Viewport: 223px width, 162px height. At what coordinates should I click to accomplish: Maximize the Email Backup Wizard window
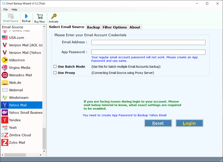pos(207,4)
